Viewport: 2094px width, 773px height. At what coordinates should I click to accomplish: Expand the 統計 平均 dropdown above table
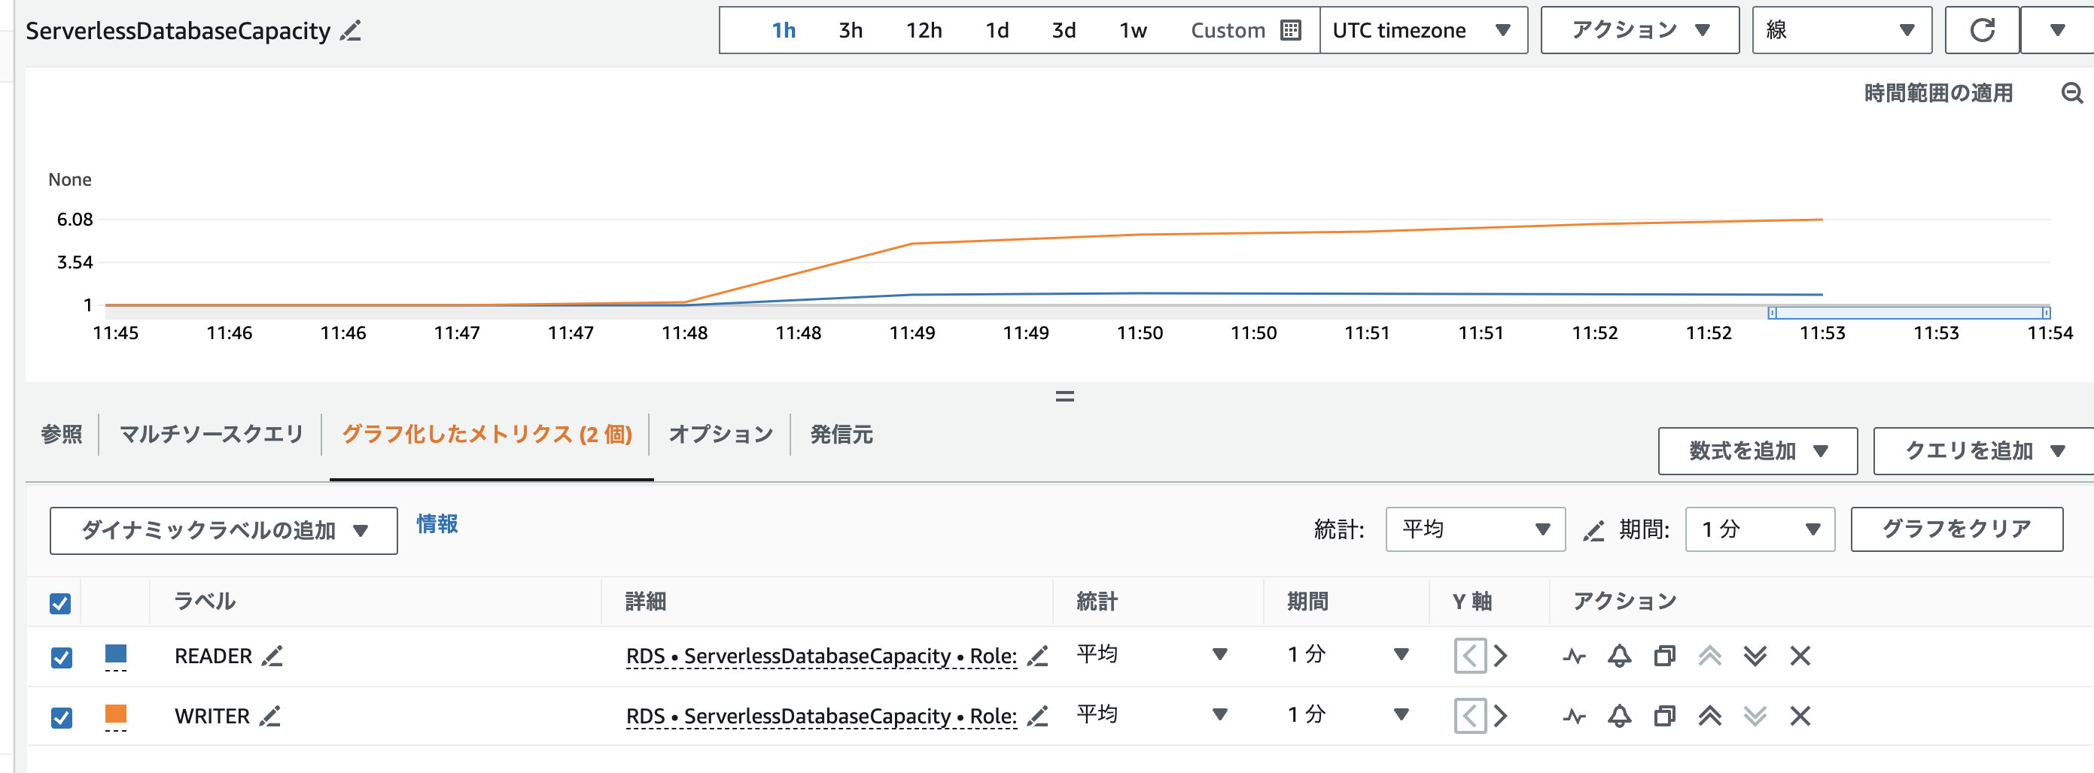click(x=1475, y=529)
